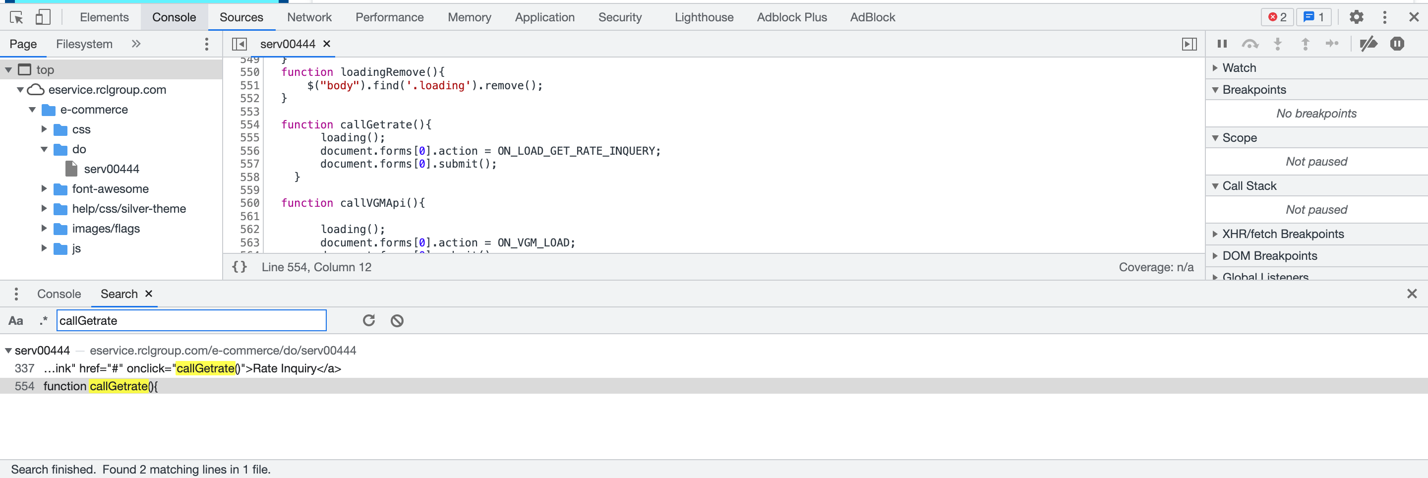The height and width of the screenshot is (478, 1428).
Task: Select the inspect element cursor tool
Action: (16, 17)
